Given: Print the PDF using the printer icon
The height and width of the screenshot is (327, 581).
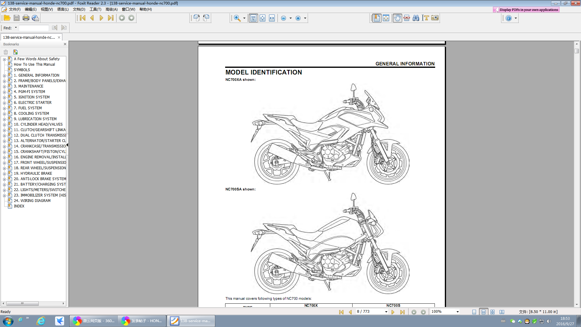Looking at the screenshot, I should 26,18.
